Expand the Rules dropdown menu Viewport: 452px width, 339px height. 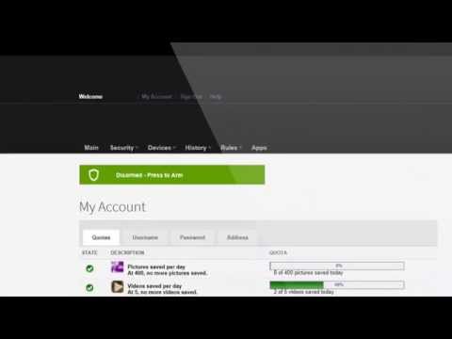[231, 148]
